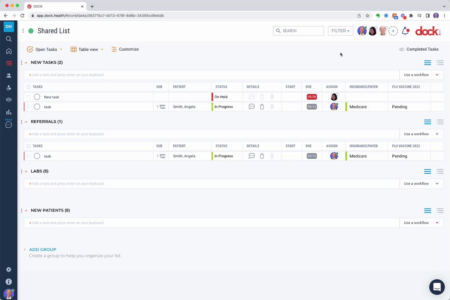
Task: Open the subtask icon in Referrals task row
Action: click(162, 156)
